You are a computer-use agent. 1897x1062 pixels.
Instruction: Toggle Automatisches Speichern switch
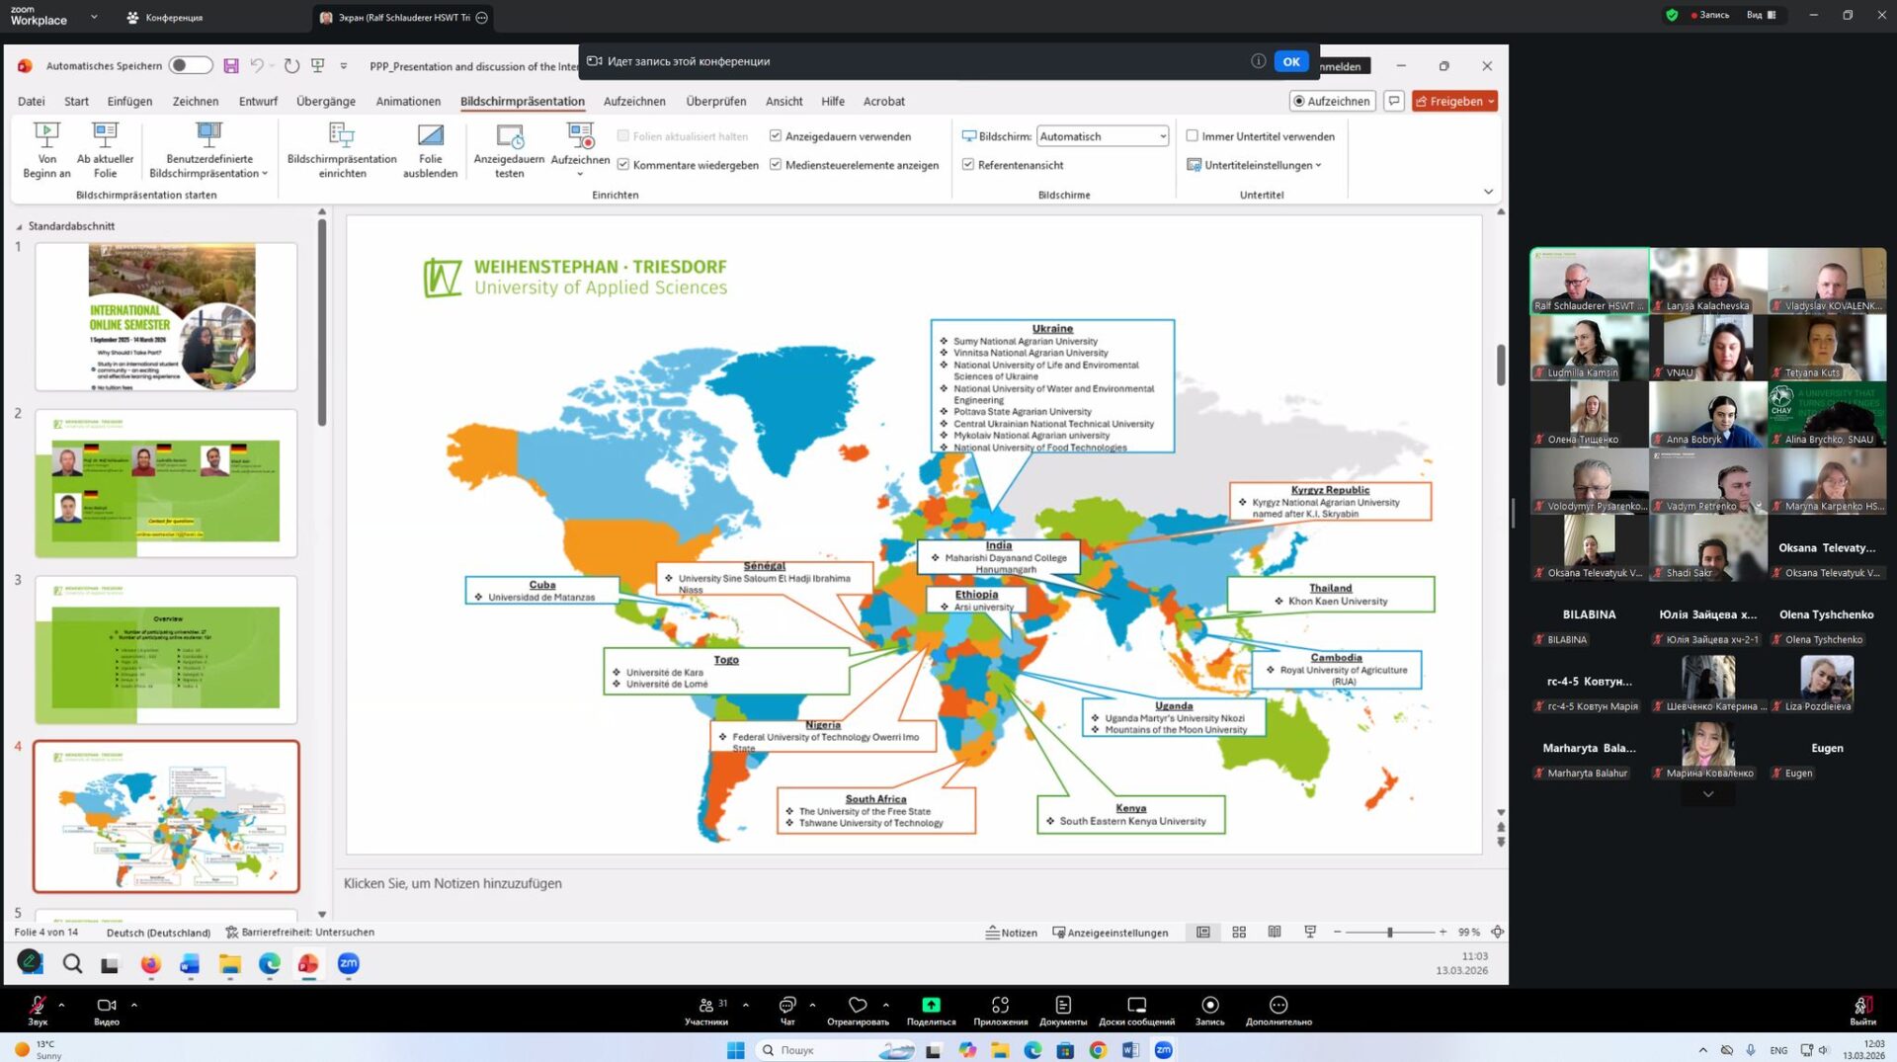(190, 65)
